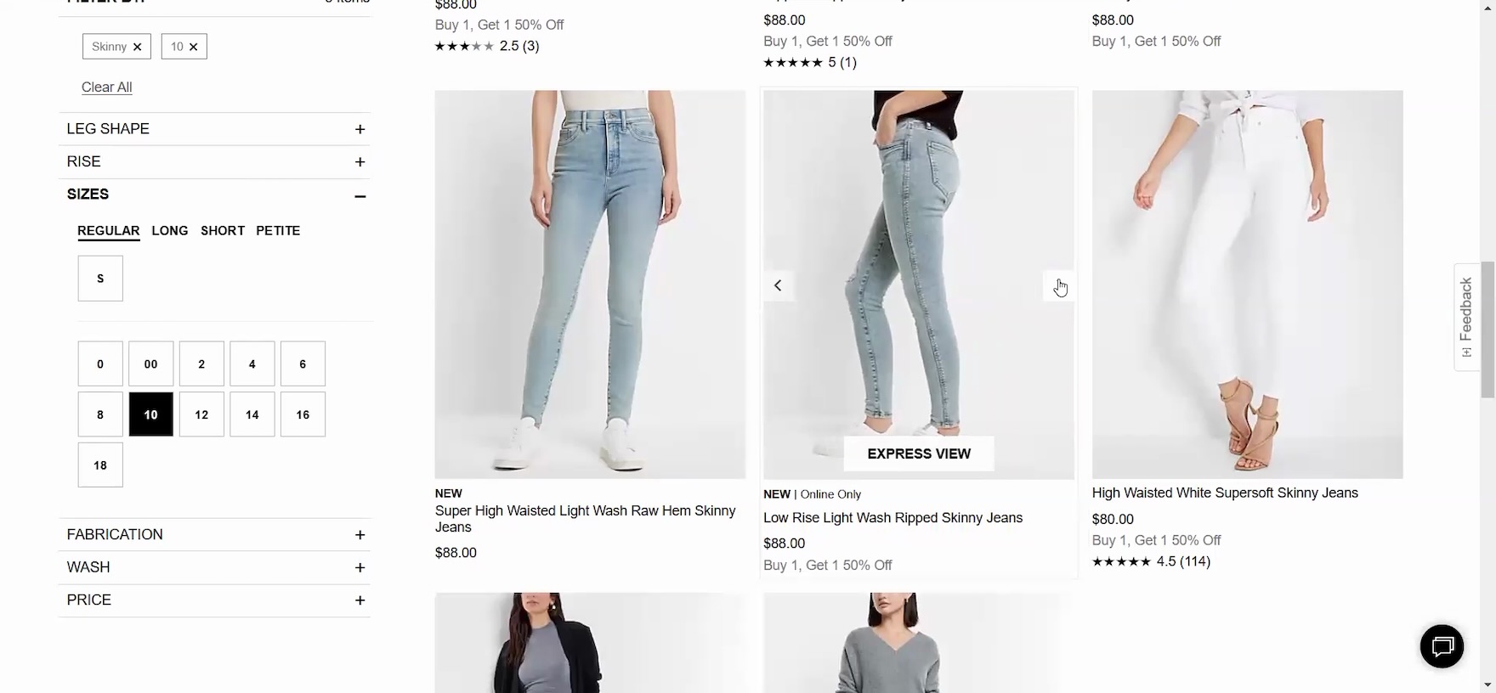The width and height of the screenshot is (1496, 693).
Task: Select size 12 in sizes
Action: [x=201, y=414]
